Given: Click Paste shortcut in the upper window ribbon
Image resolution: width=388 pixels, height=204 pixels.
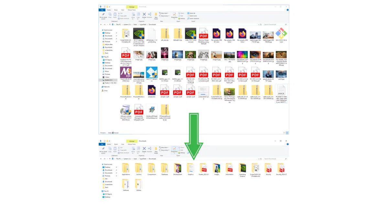Looking at the screenshot, I should pos(123,18).
